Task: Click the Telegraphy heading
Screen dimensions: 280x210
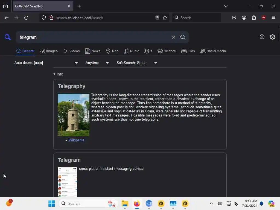Action: coord(71,86)
